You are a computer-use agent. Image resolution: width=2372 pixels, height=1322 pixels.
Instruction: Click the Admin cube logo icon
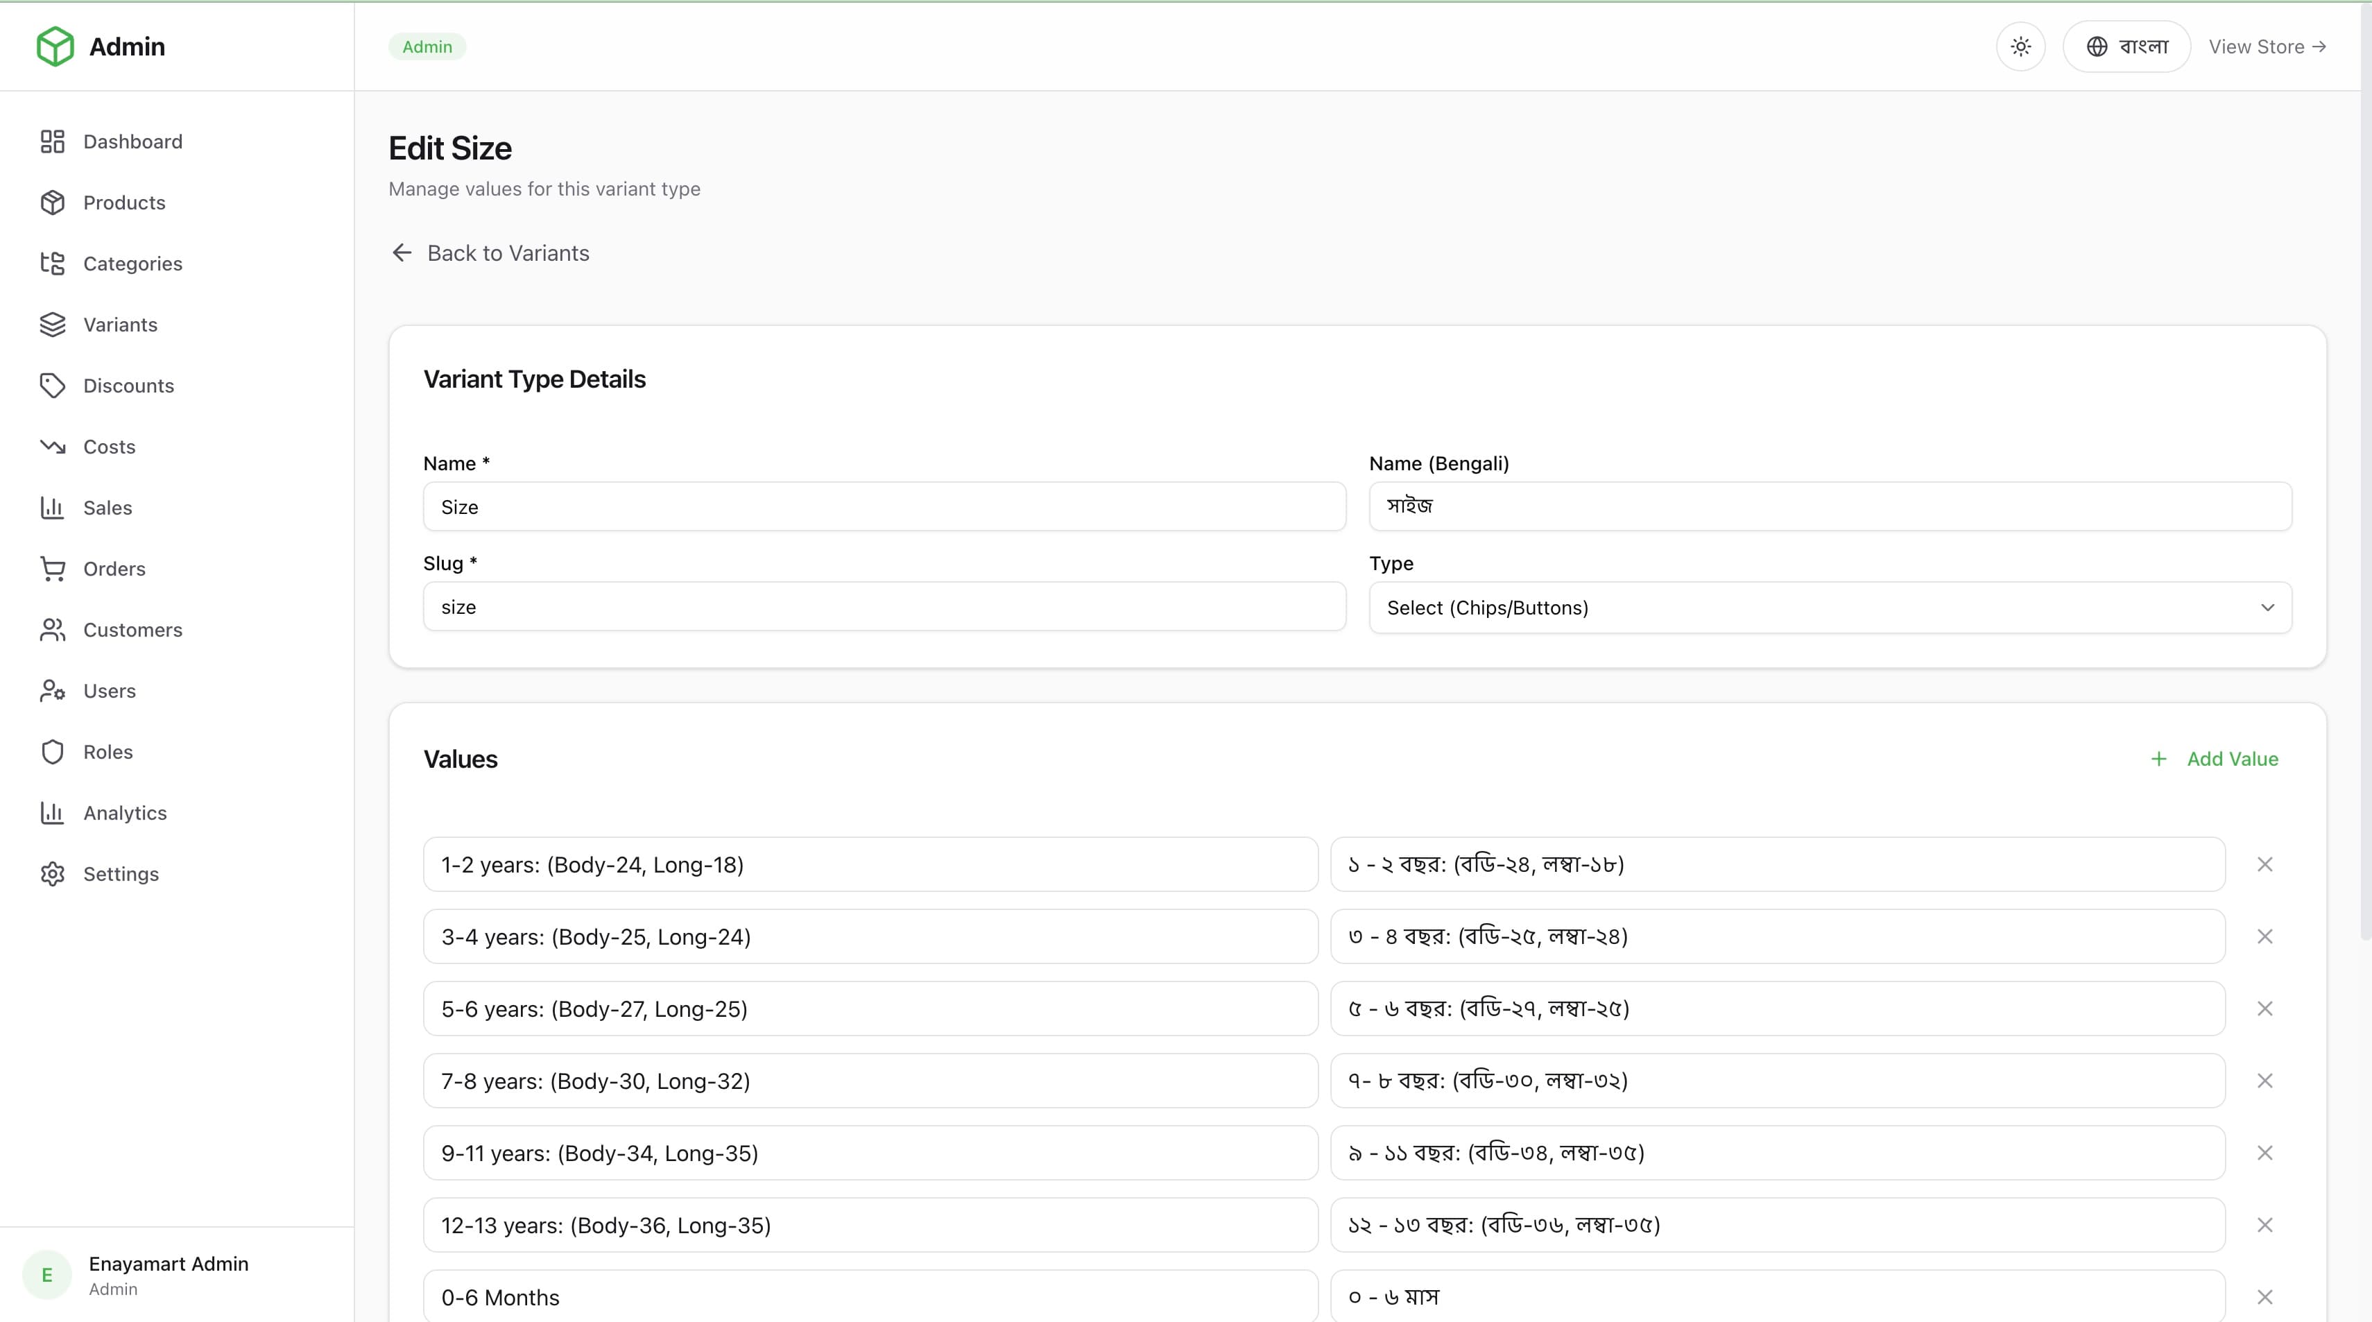point(55,46)
